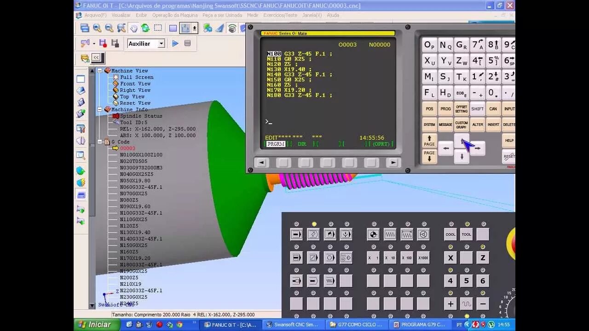589x331 pixels.
Task: Click the numbered 1-2-3 block display icon
Action: tap(185, 28)
